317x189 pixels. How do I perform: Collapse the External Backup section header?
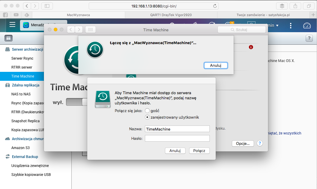(25, 157)
